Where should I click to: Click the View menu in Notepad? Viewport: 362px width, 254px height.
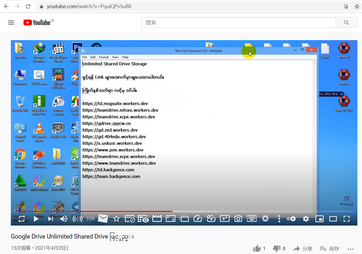click(115, 57)
